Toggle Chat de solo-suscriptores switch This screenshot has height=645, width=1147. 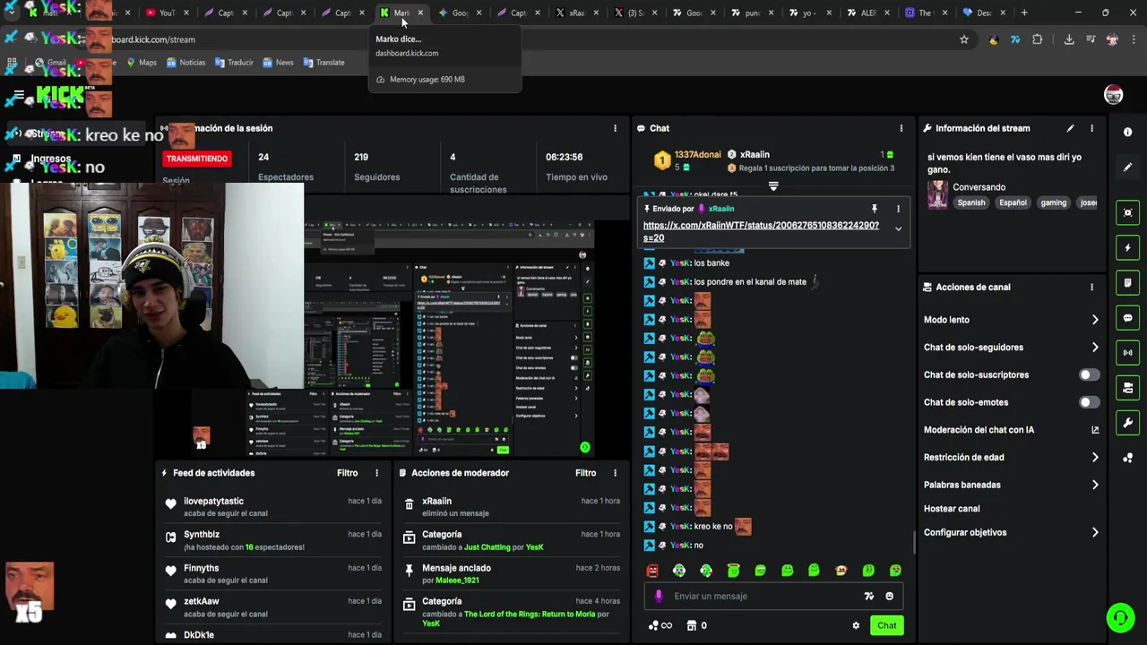1089,374
